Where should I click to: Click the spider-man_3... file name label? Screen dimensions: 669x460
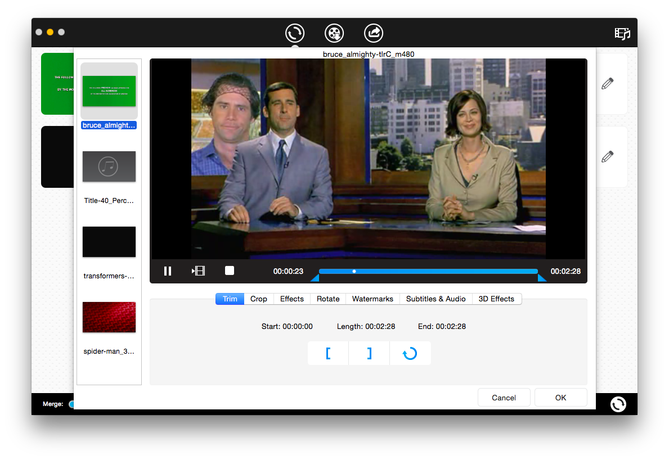[x=109, y=351]
